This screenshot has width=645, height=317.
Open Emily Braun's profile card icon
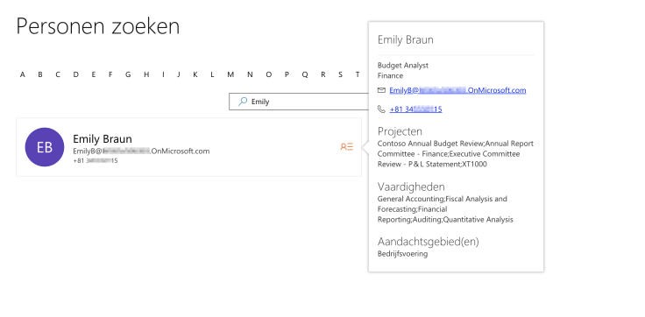coord(346,147)
